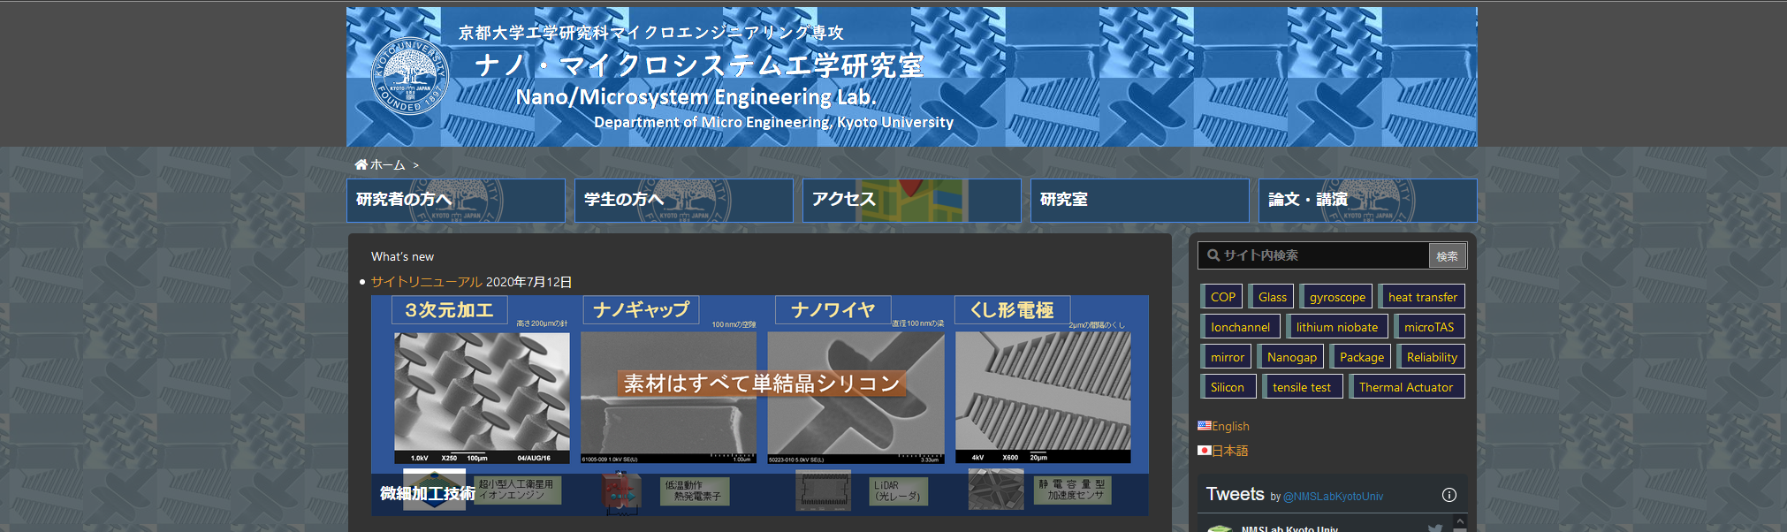Select the gyroscope tag
Screen dimensions: 1787x532
tap(1336, 297)
